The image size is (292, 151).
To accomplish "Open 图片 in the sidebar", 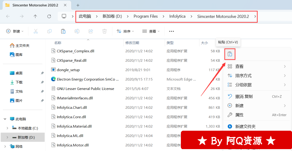I will coord(16,101).
